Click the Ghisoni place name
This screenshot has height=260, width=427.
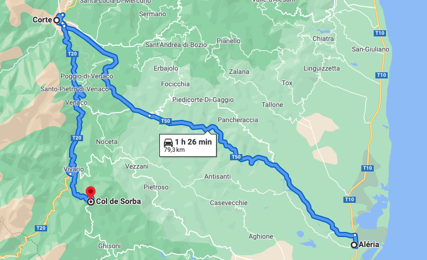click(x=109, y=246)
